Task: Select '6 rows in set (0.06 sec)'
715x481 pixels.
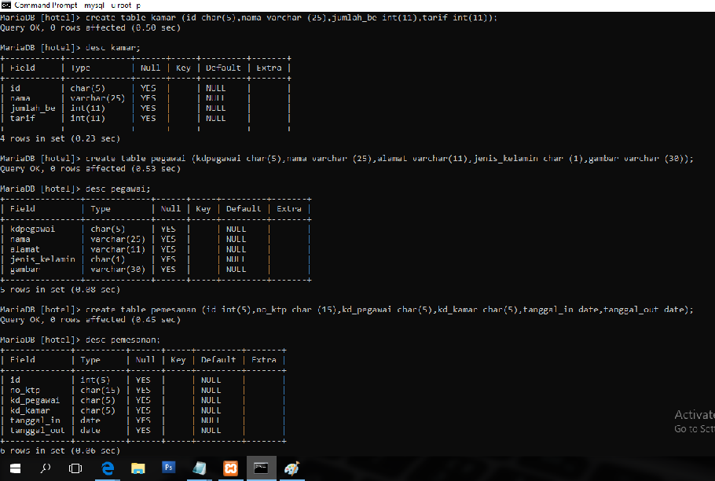Action: [60, 450]
